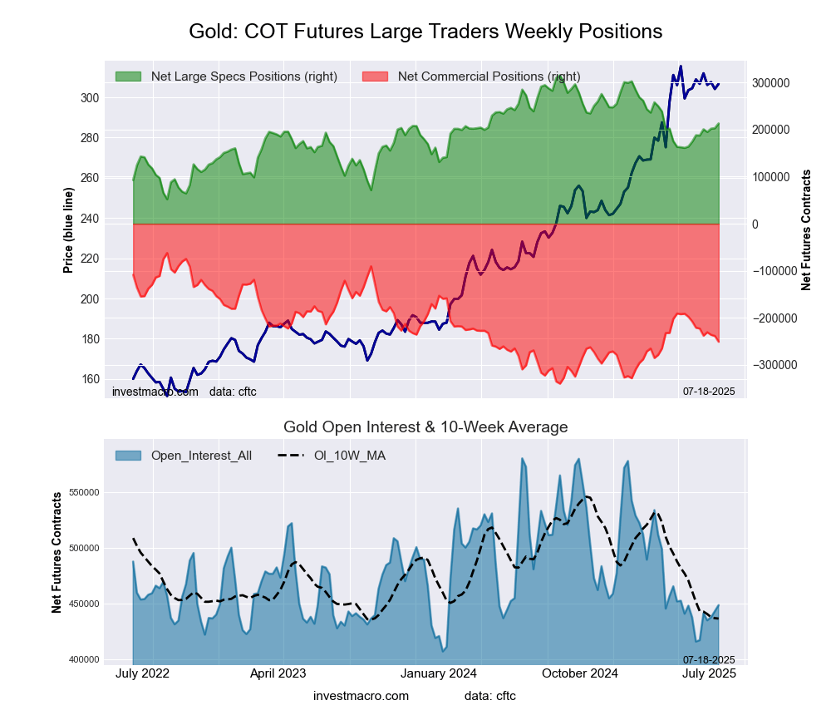Select the 'October 2024' x-axis label
Image resolution: width=831 pixels, height=715 pixels.
(579, 673)
